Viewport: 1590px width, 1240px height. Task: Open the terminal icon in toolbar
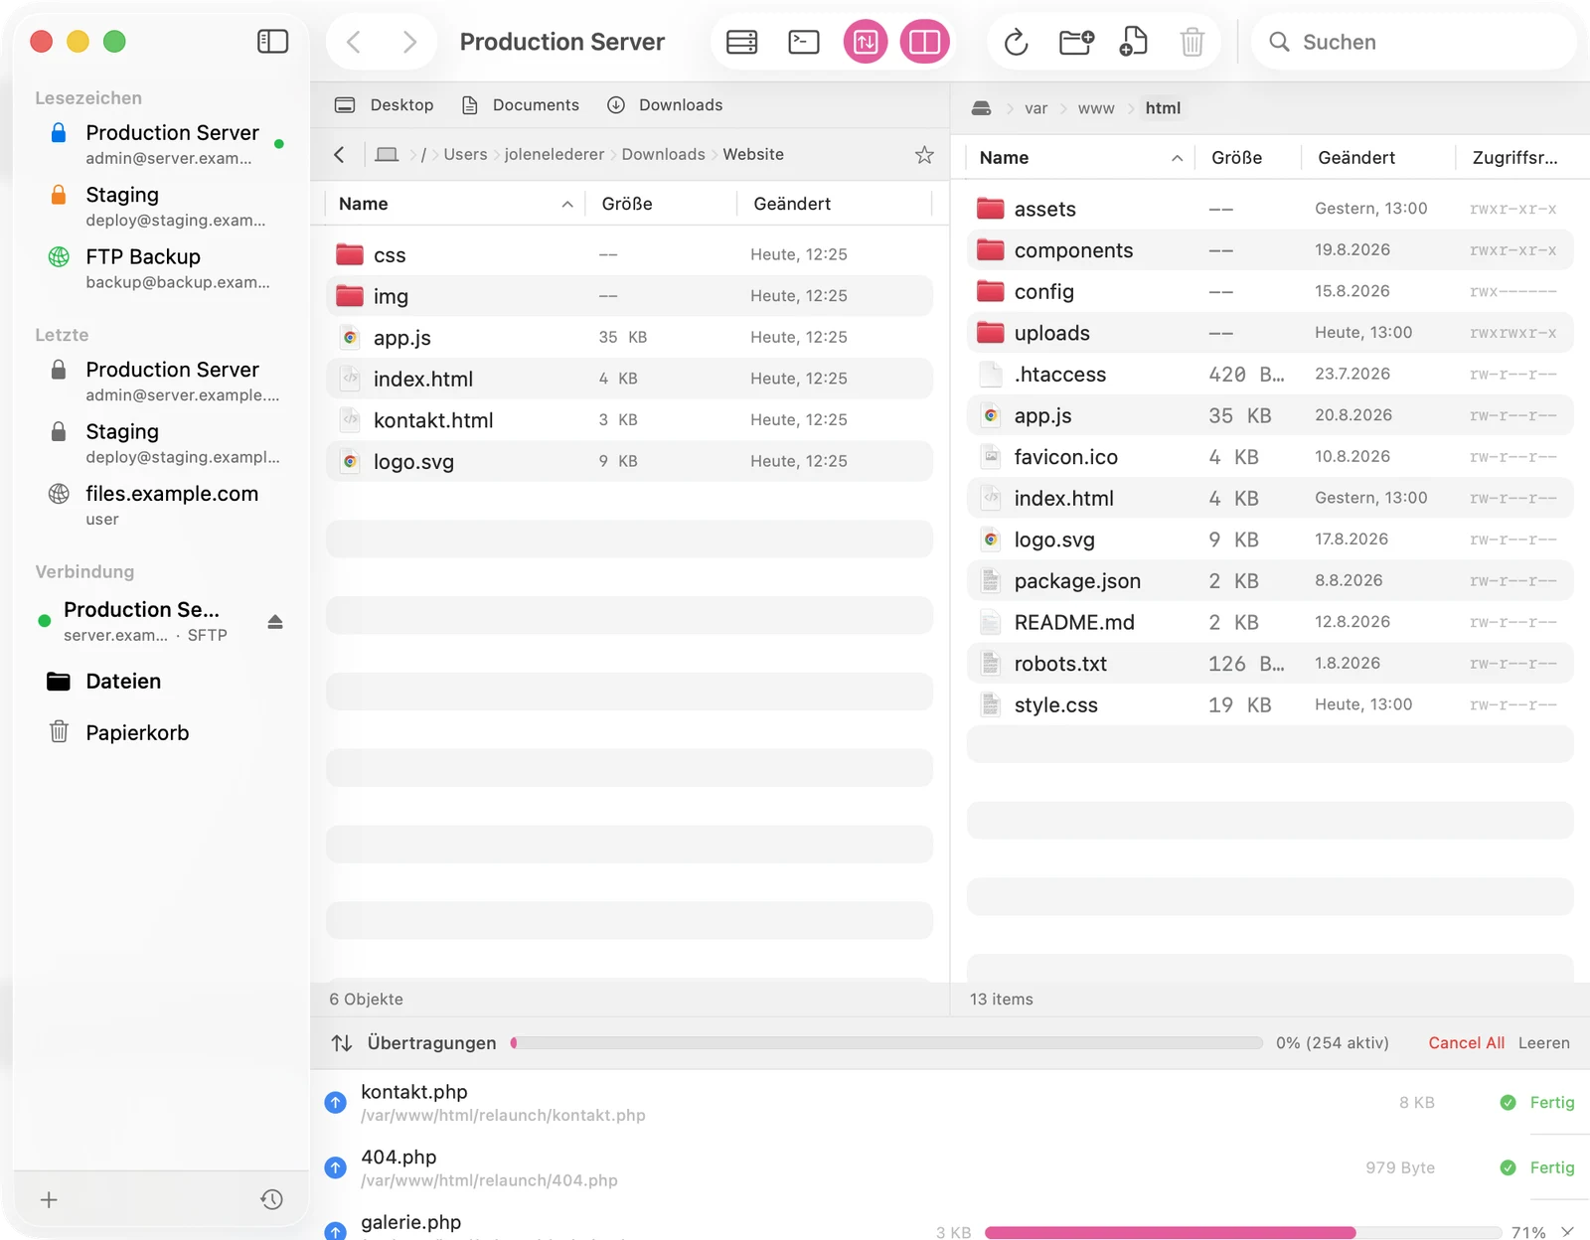coord(803,42)
